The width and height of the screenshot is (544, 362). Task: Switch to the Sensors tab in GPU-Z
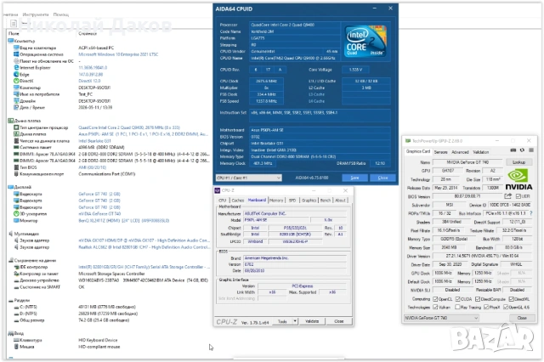pos(440,152)
